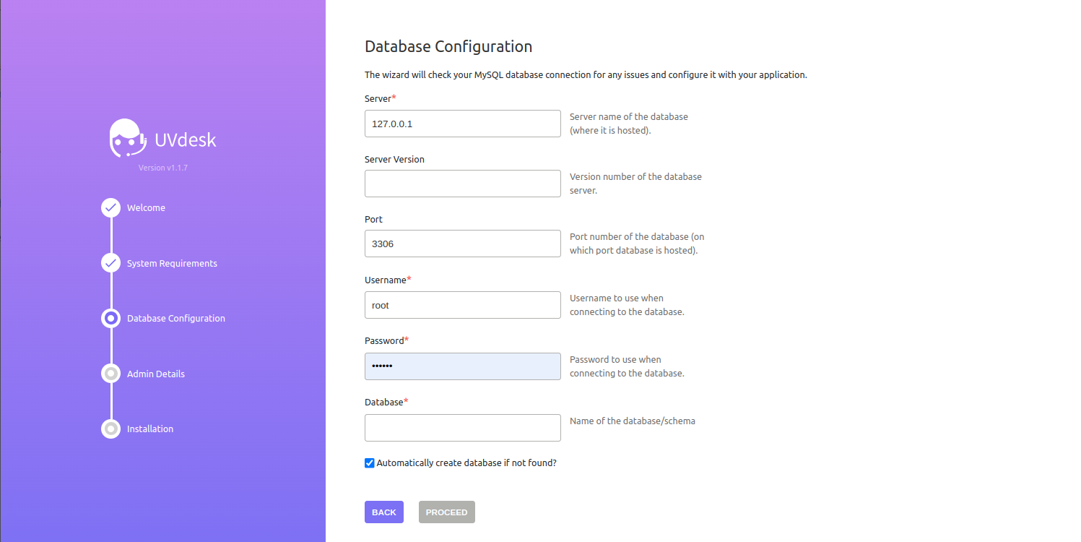The height and width of the screenshot is (542, 1081).
Task: Select the Installation step label
Action: [x=150, y=429]
